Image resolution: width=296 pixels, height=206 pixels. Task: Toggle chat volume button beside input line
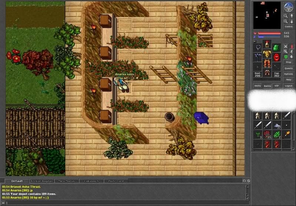pos(3,203)
